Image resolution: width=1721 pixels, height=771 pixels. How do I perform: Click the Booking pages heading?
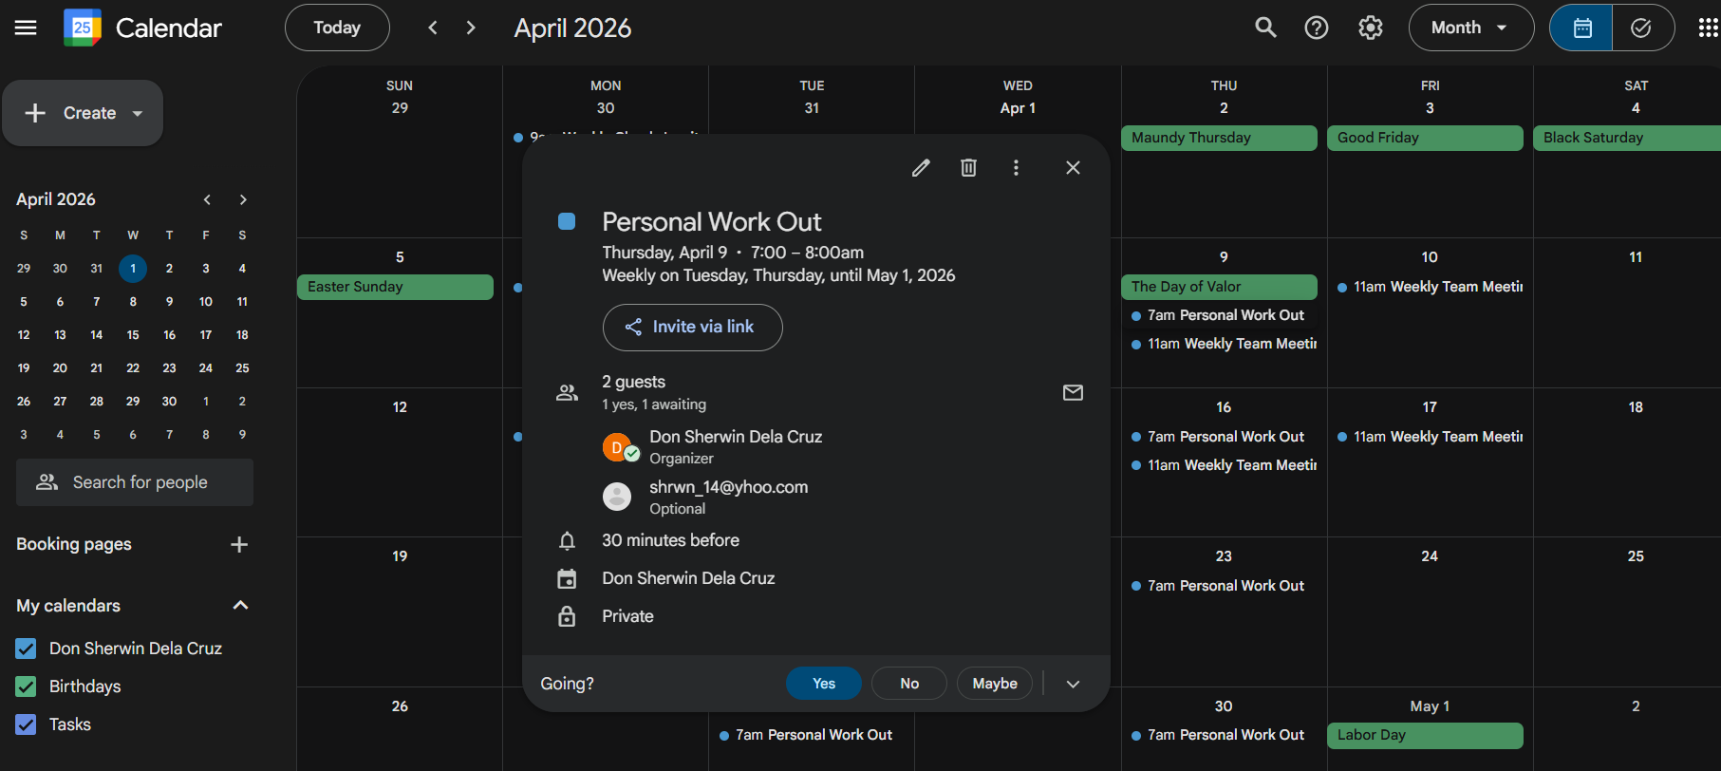(x=74, y=544)
